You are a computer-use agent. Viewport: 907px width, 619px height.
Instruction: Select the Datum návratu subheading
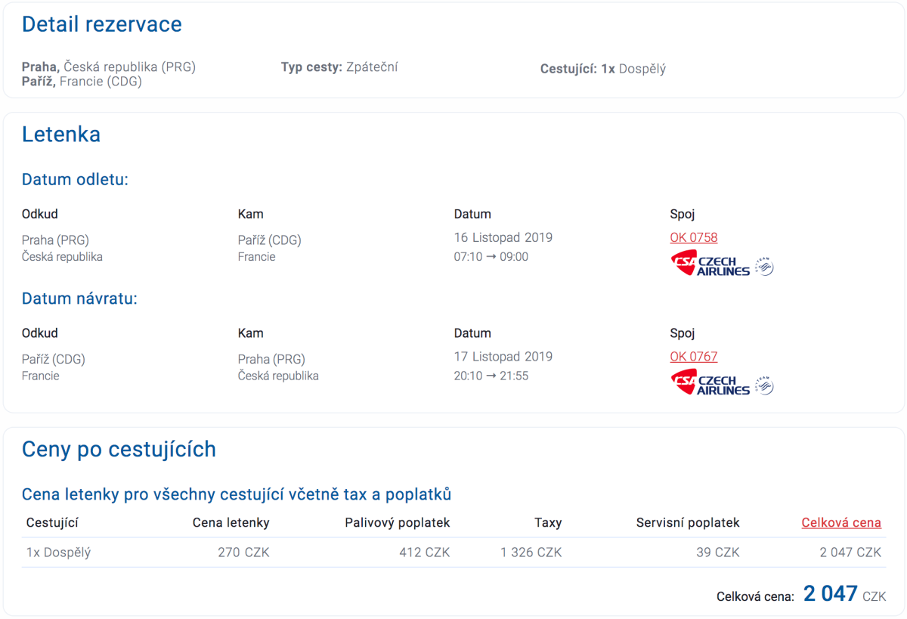click(x=79, y=299)
